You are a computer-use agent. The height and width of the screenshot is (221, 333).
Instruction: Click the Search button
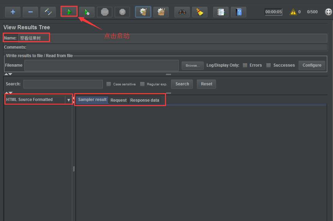[x=182, y=84]
